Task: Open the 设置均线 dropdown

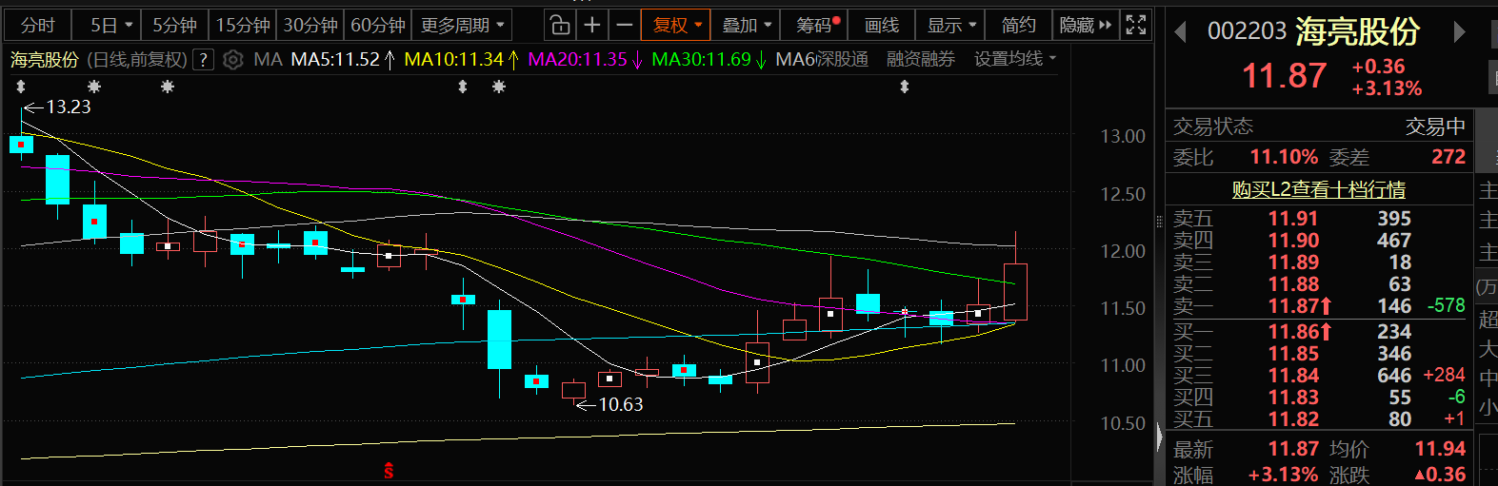Action: point(1014,59)
